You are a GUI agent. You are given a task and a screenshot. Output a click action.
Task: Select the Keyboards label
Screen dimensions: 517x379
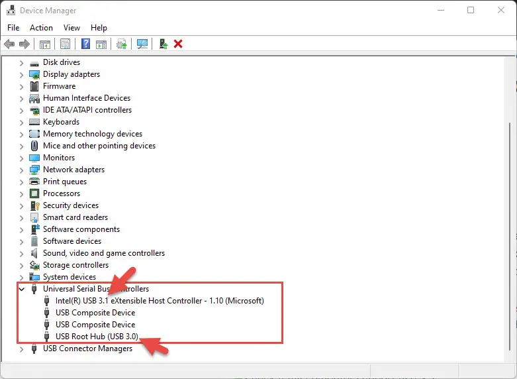point(61,122)
